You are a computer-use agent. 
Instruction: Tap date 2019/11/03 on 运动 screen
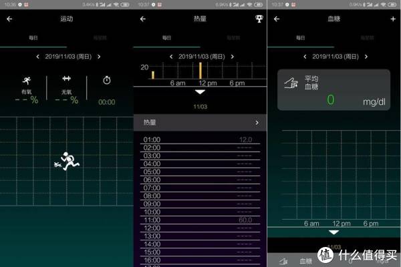point(68,57)
